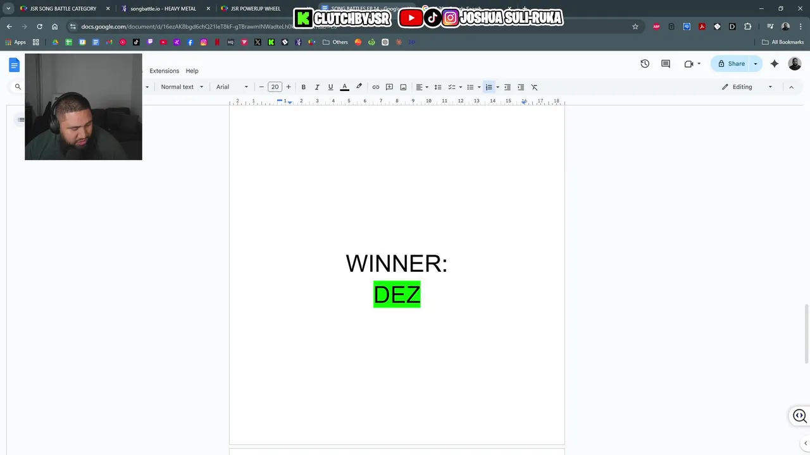
Task: Expand the checklist options arrow
Action: pos(461,87)
